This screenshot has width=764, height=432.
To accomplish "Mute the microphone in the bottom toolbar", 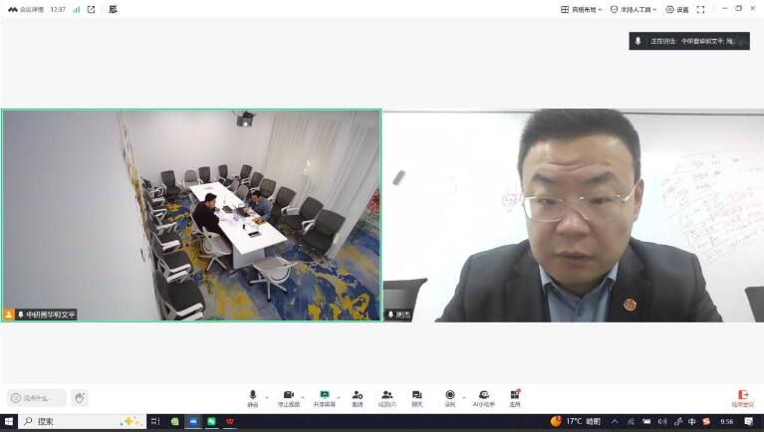I will pyautogui.click(x=252, y=397).
